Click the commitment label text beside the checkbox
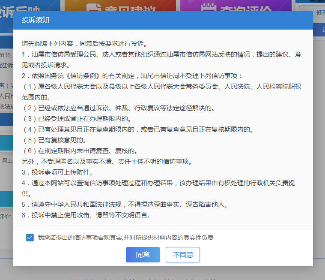Image resolution: width=325 pixels, height=280 pixels. pos(125,238)
